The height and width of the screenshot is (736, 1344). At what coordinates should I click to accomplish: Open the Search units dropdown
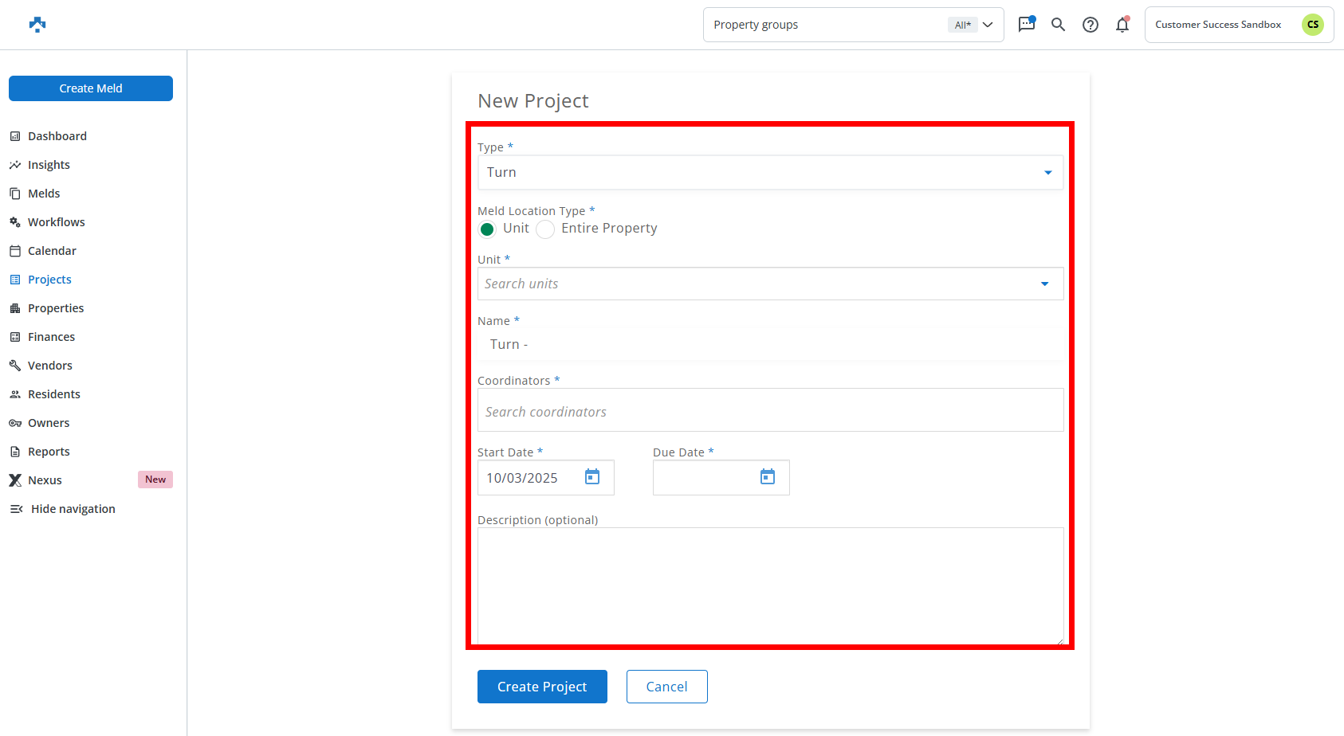[x=769, y=284]
